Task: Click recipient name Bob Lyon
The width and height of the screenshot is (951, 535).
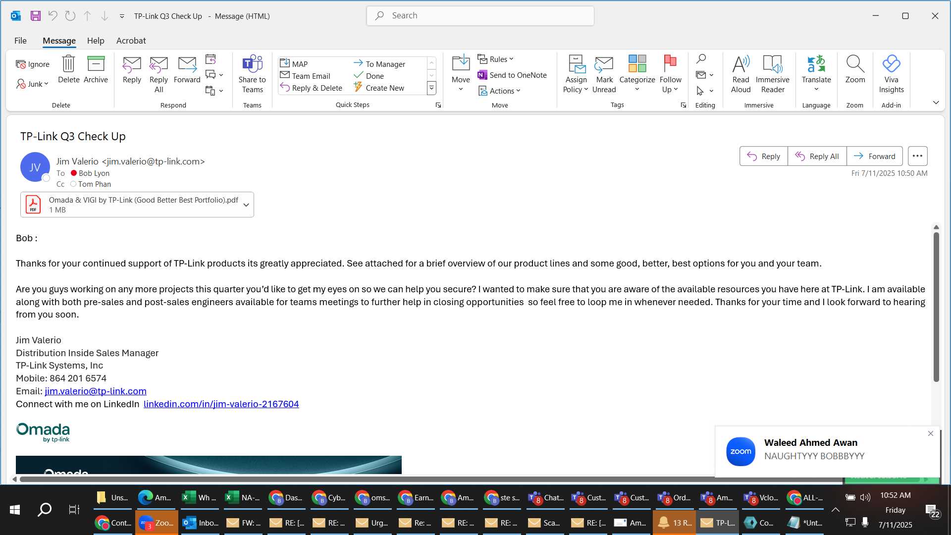Action: 94,173
